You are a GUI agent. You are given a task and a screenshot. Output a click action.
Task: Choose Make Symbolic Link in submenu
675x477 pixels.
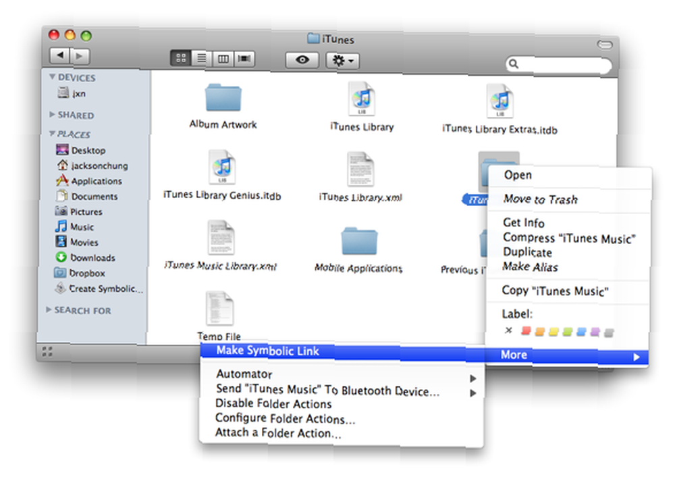343,353
